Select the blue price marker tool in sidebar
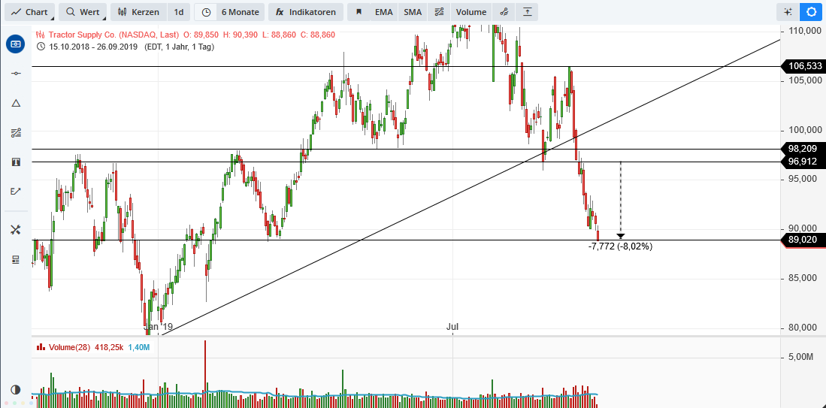The width and height of the screenshot is (826, 408). [16, 44]
